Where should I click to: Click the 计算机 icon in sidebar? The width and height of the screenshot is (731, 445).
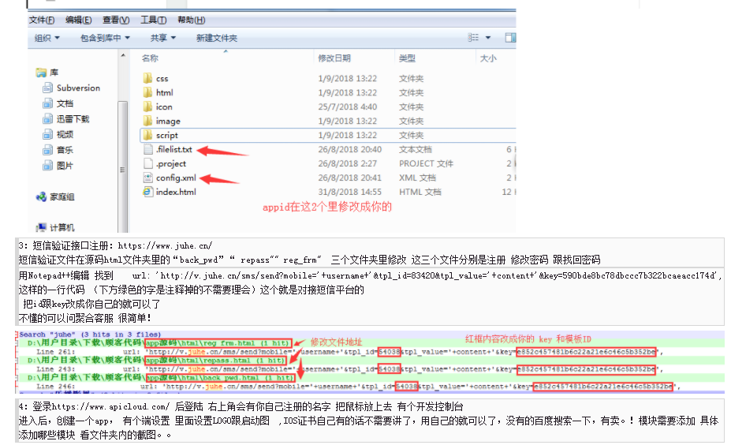click(x=41, y=227)
